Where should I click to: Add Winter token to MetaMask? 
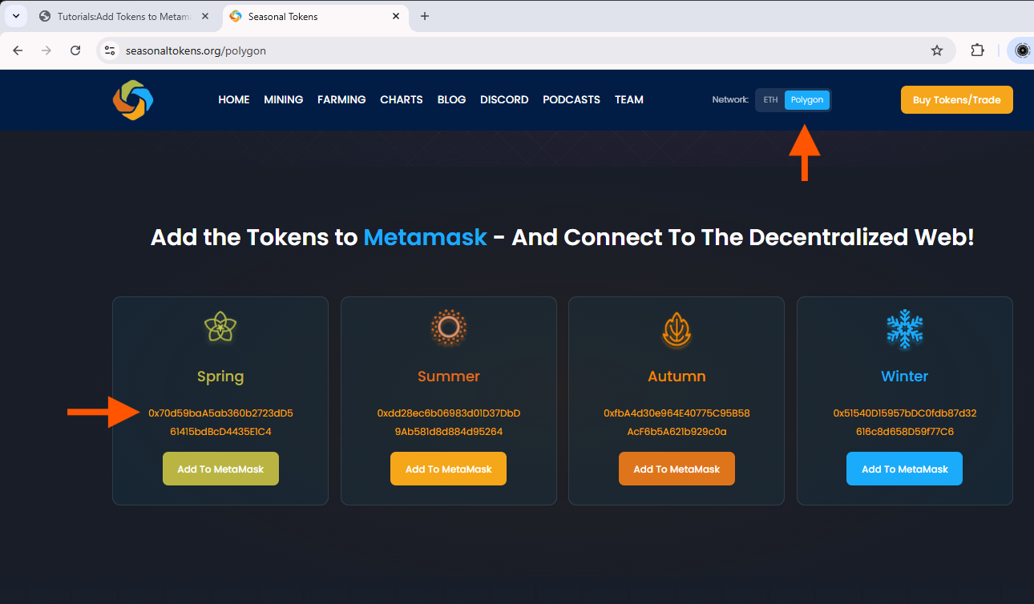click(x=904, y=469)
